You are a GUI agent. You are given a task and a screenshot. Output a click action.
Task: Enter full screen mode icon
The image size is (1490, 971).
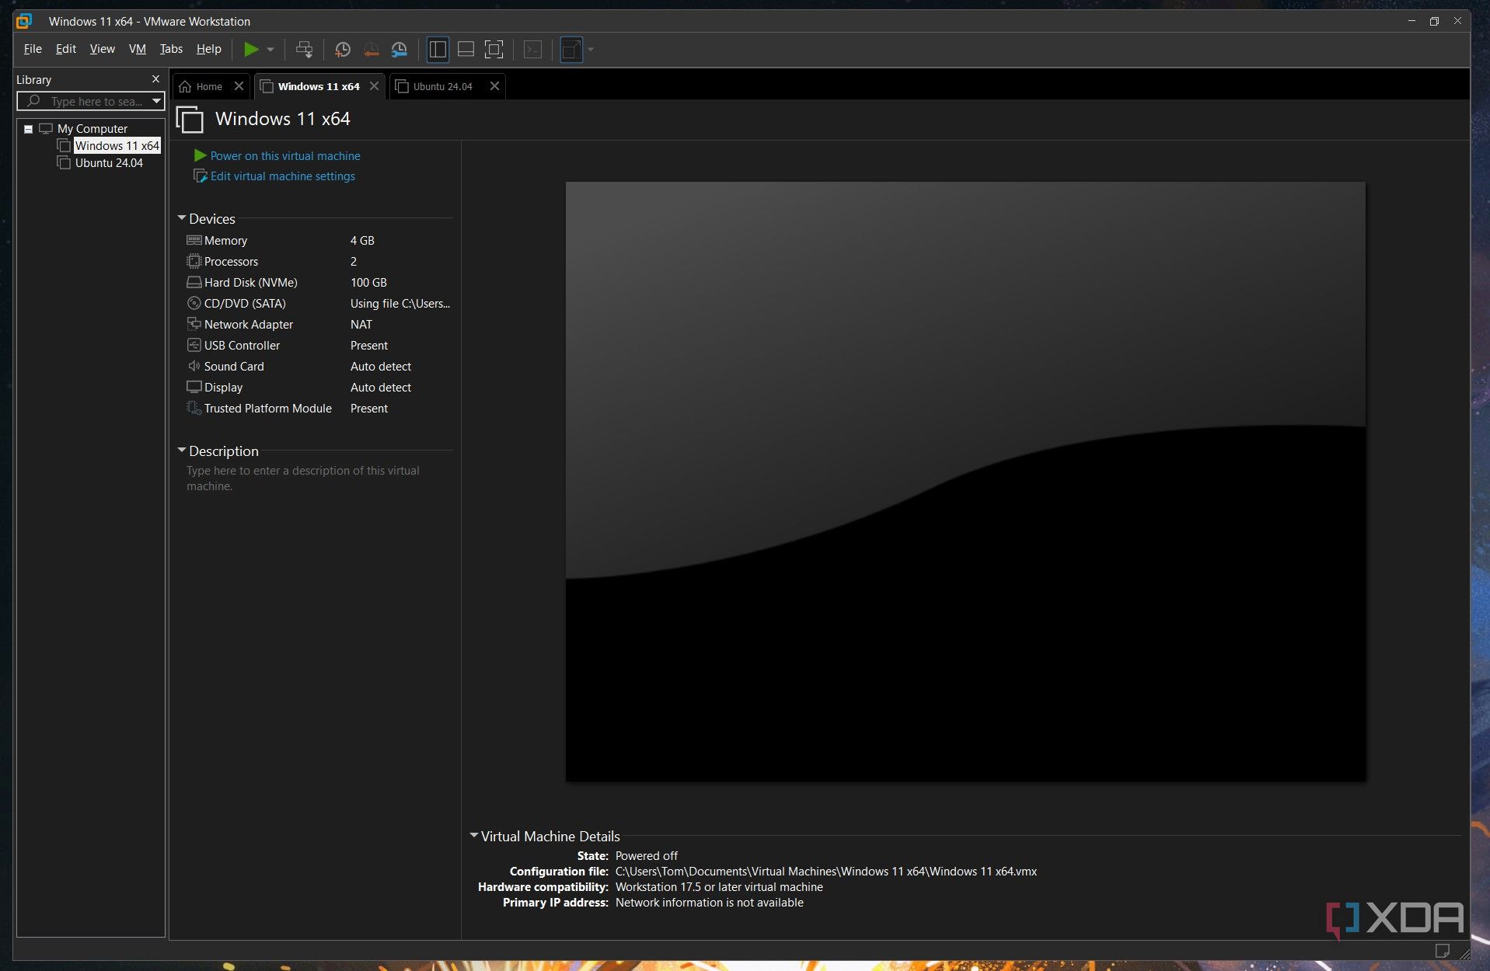point(494,50)
